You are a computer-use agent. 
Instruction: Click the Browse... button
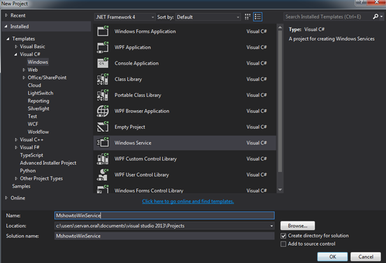click(297, 225)
